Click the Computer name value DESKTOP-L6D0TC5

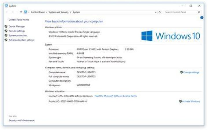[86, 72]
